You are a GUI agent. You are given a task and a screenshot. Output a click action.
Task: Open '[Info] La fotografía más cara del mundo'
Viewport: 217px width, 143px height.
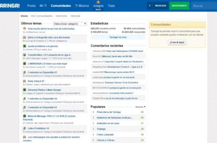coord(49,37)
